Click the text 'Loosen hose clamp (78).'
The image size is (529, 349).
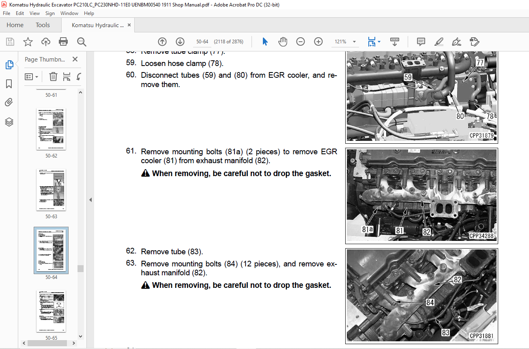point(182,64)
